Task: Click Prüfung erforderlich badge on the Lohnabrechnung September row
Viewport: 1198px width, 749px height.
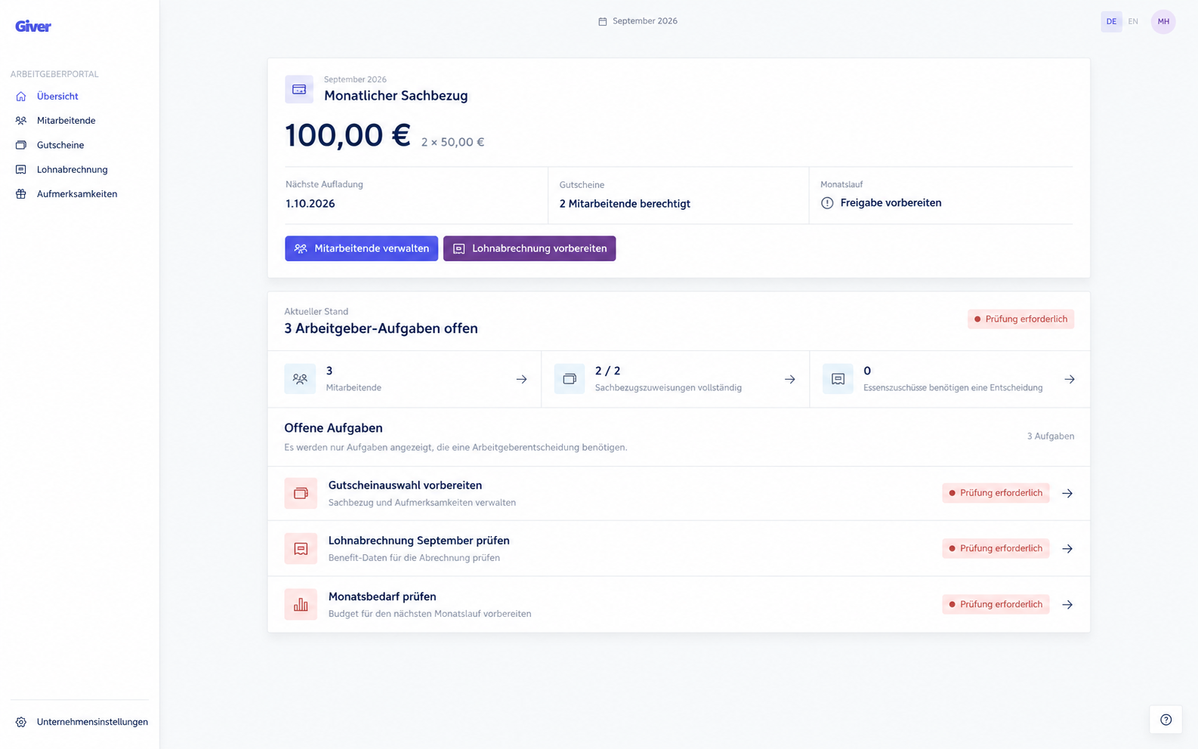Action: coord(996,549)
